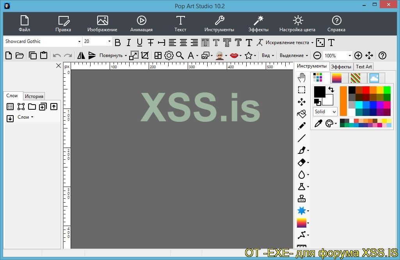Align text to the right
This screenshot has height=260, width=400.
click(194, 43)
